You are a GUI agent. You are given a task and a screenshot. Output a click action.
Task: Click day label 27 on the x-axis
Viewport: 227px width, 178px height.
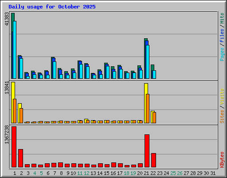click(186, 173)
